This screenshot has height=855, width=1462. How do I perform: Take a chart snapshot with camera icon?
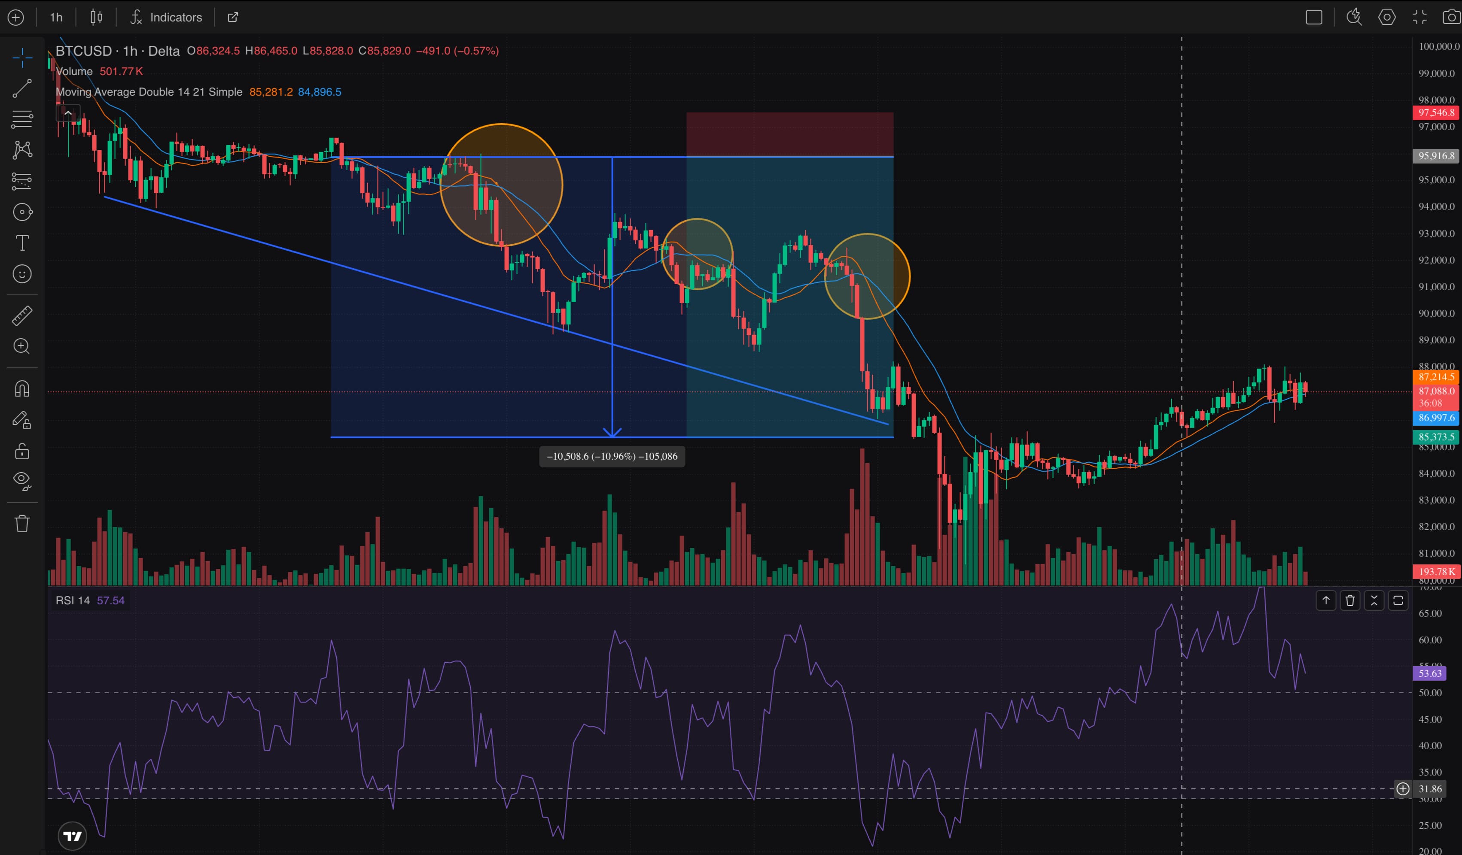(x=1451, y=18)
